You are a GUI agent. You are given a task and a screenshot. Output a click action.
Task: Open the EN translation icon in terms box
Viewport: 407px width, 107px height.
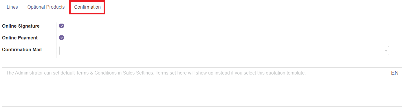pos(395,73)
